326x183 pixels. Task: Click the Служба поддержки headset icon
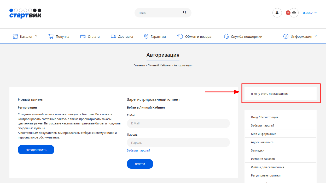[x=226, y=36]
